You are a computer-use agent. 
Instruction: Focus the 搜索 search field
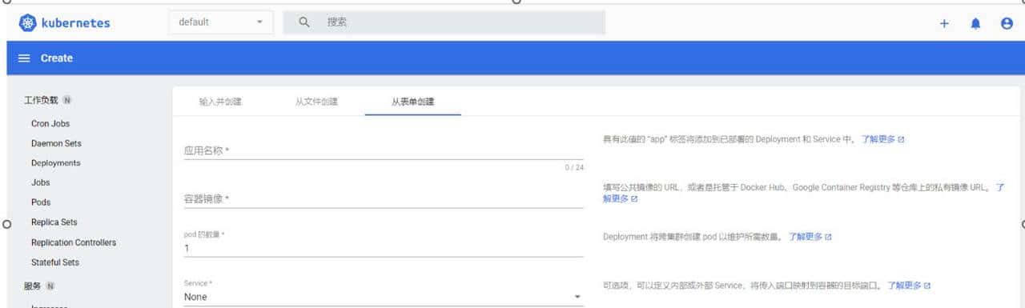tap(444, 22)
